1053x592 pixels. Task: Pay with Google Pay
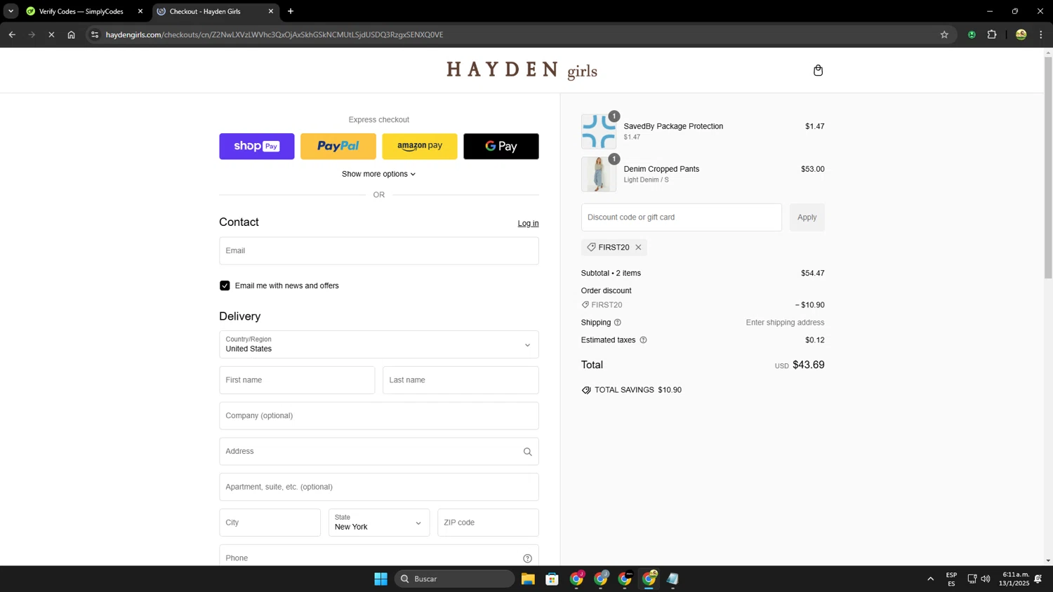(501, 146)
